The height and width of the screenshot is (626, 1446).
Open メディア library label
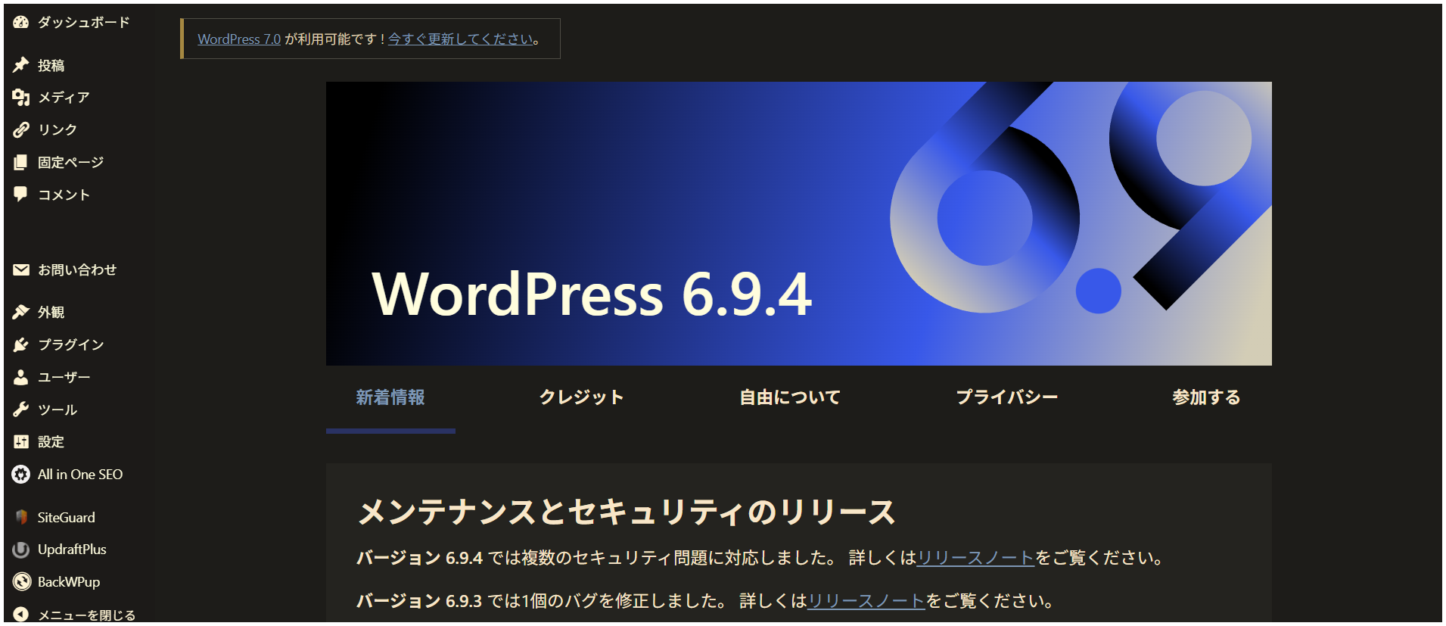[64, 97]
